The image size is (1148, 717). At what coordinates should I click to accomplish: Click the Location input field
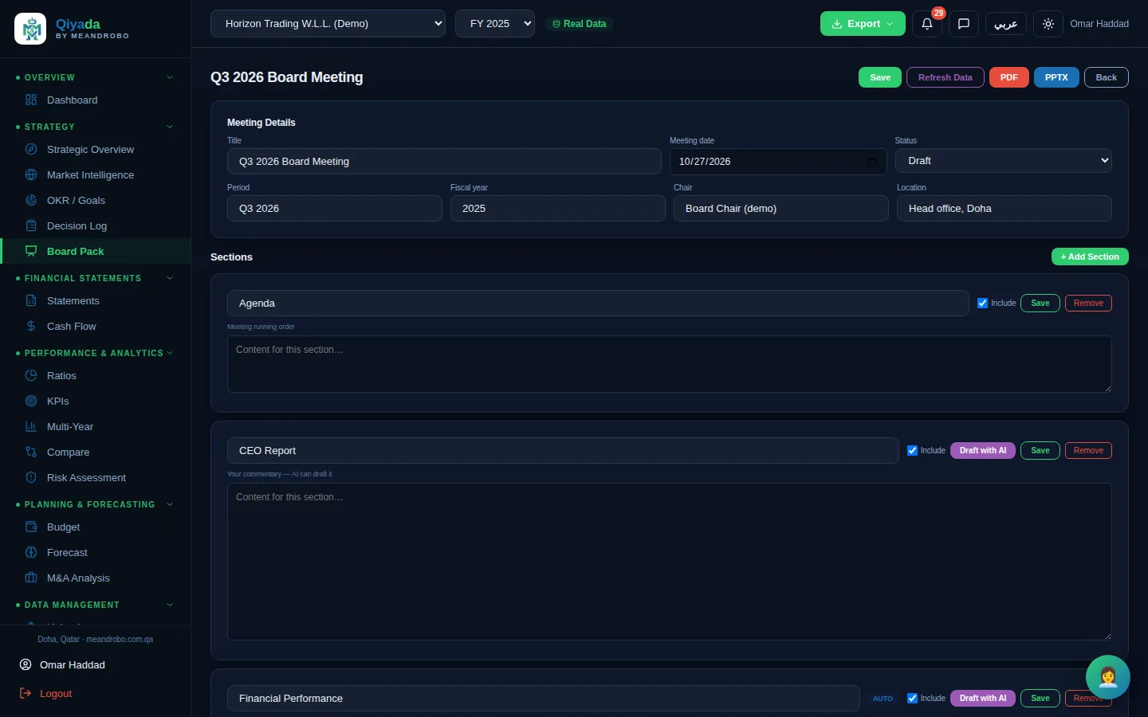[1004, 208]
